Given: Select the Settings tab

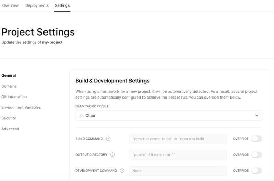Looking at the screenshot, I should pyautogui.click(x=62, y=5).
